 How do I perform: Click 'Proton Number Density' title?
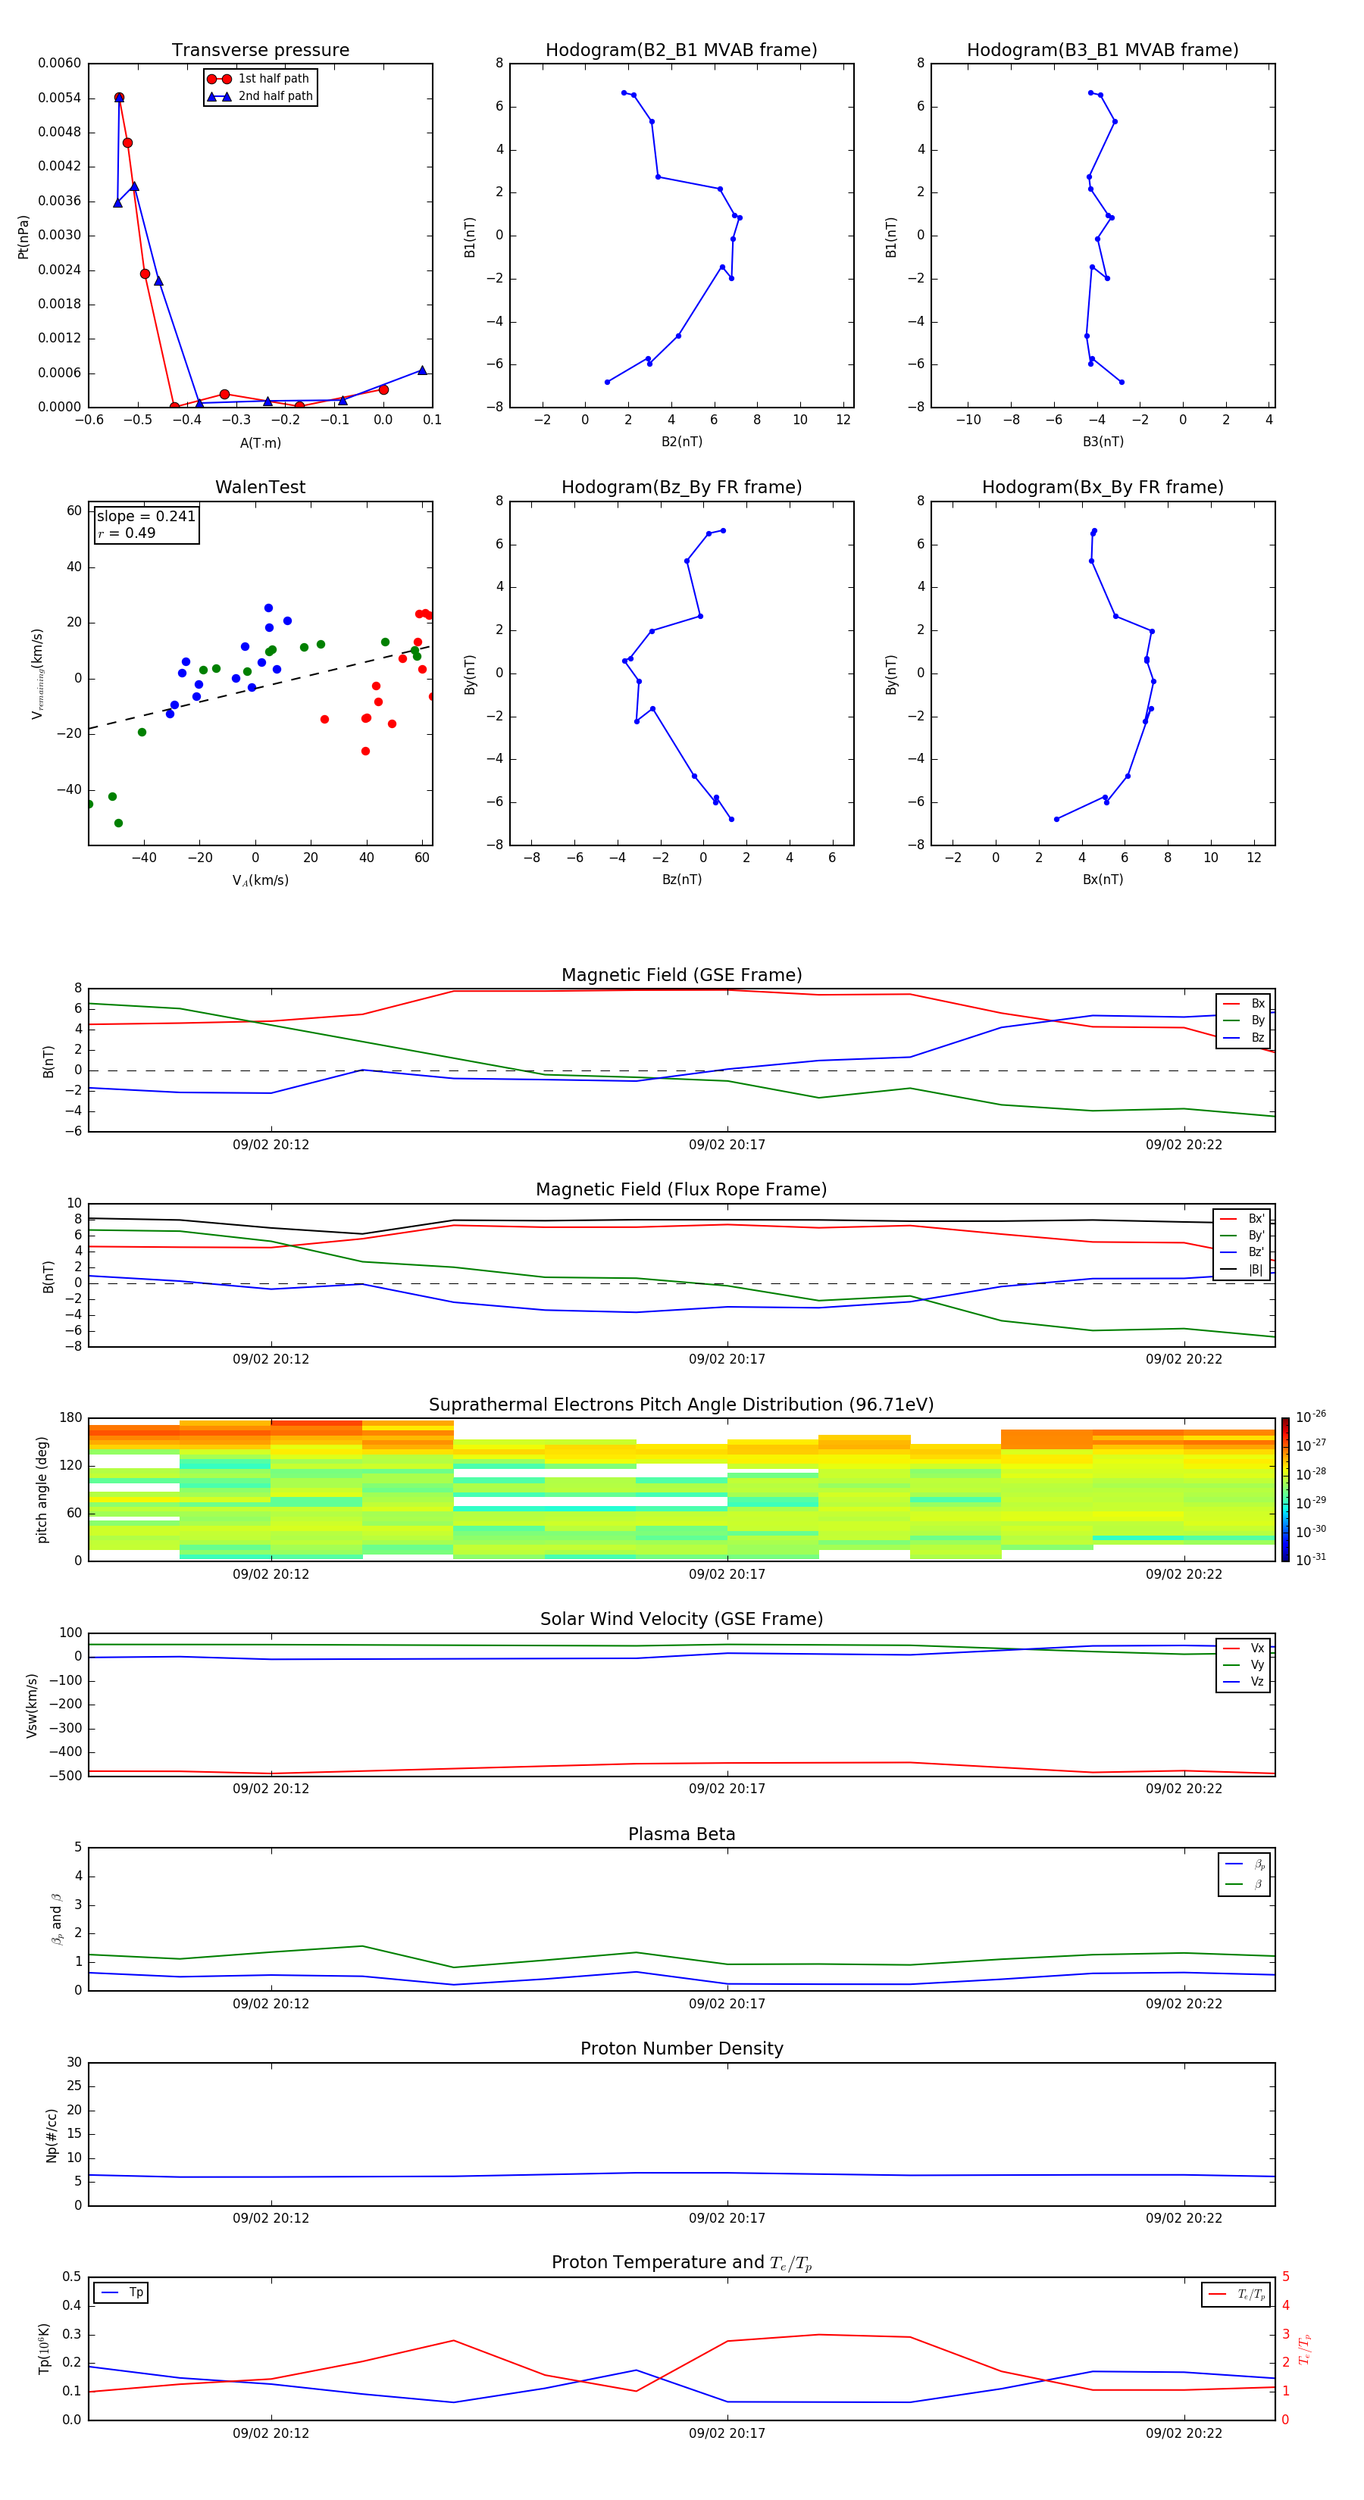pos(681,2048)
